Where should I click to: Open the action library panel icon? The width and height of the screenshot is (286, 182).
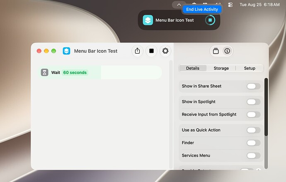216,51
